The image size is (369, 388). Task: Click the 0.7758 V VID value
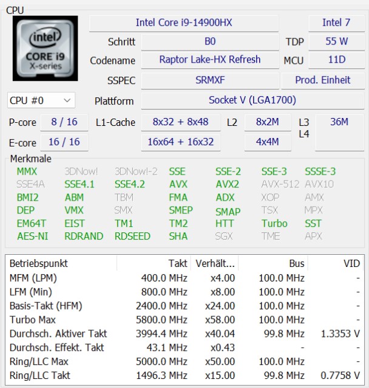[340, 376]
